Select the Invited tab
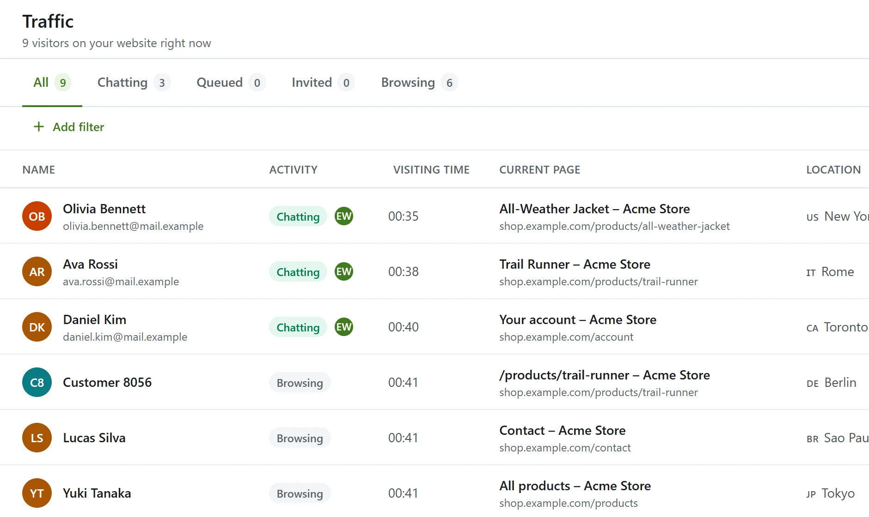This screenshot has width=869, height=517. pos(323,83)
